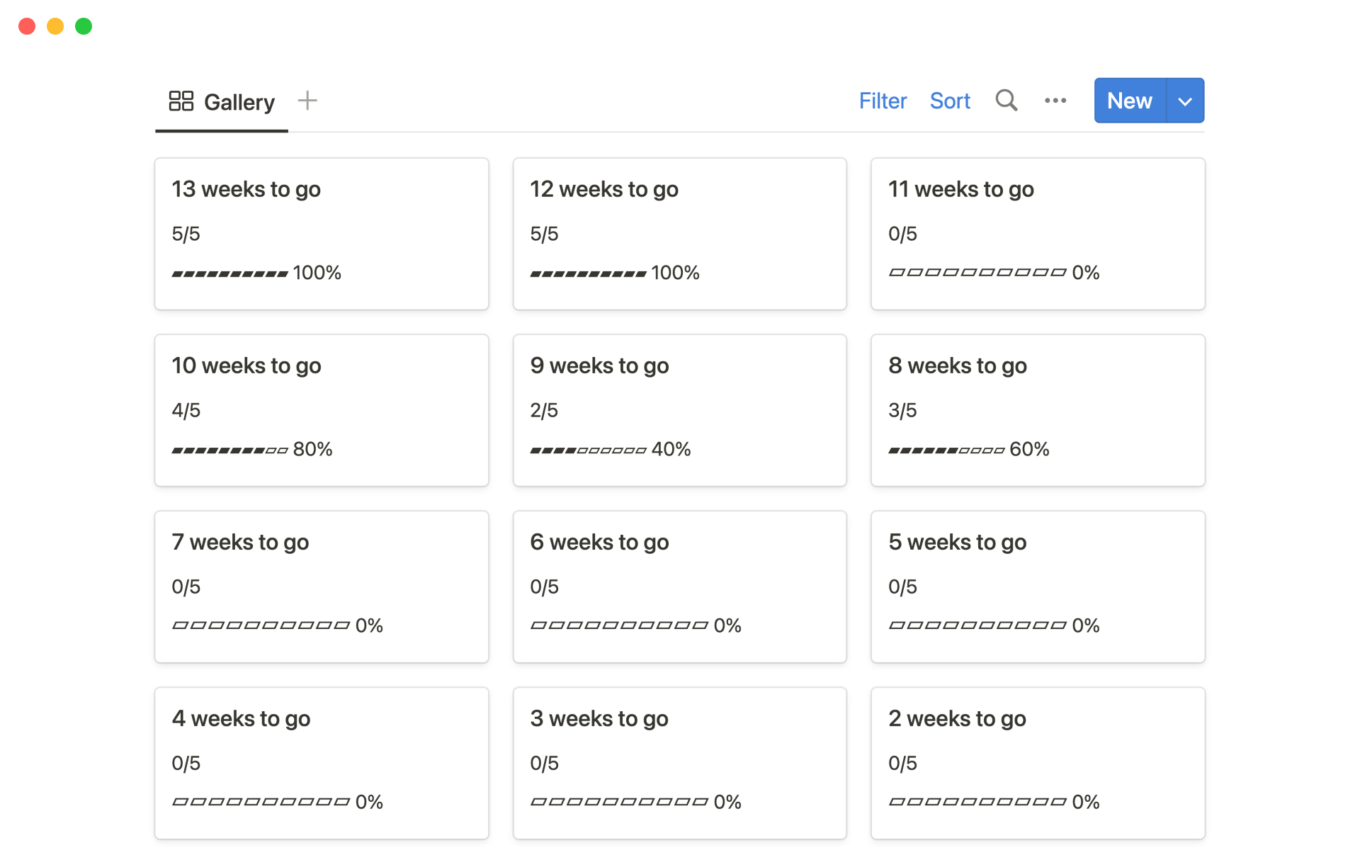Open the Filter options
Viewport: 1360px width, 850px height.
pyautogui.click(x=882, y=101)
